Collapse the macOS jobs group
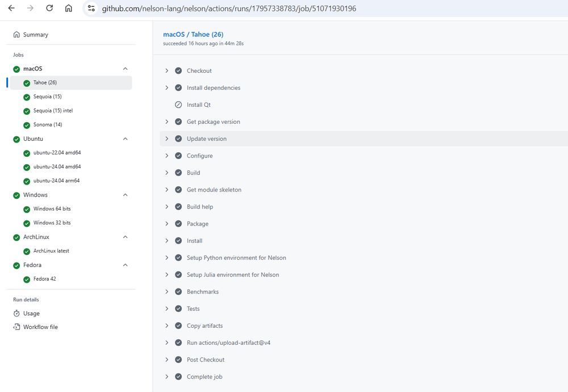The image size is (568, 392). 126,69
